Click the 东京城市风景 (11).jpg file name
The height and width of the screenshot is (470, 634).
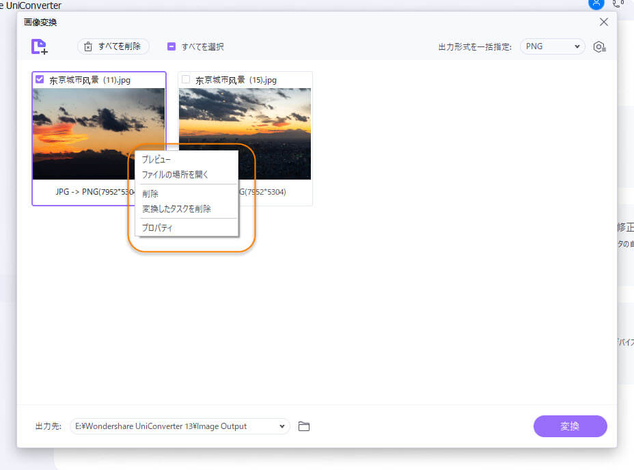click(89, 80)
